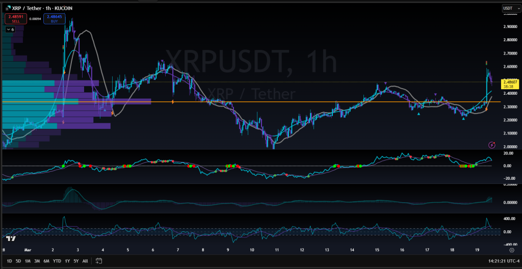Click the blue BUY price button
522x269 pixels.
(54, 19)
